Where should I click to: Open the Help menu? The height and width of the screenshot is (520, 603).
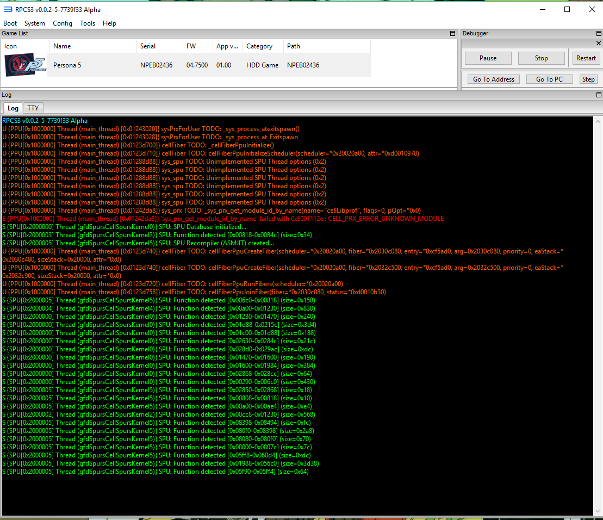(109, 23)
